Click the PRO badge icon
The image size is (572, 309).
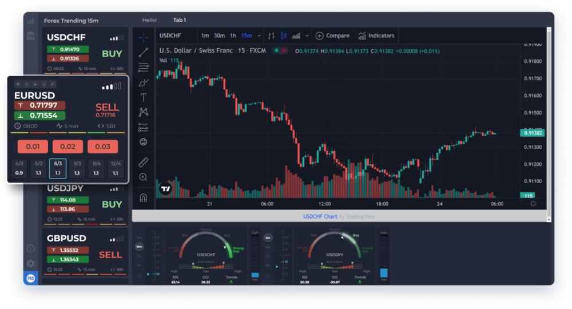point(31,278)
